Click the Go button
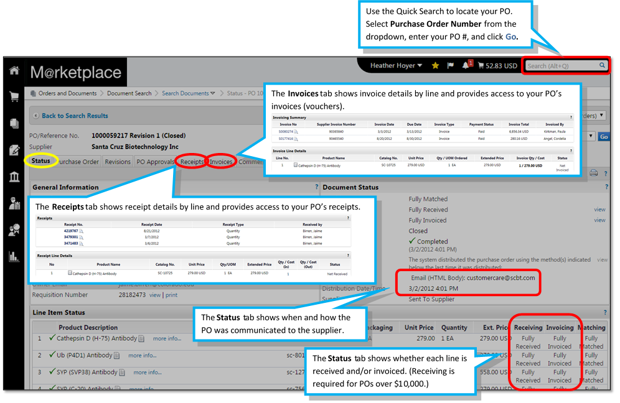 pos(604,137)
